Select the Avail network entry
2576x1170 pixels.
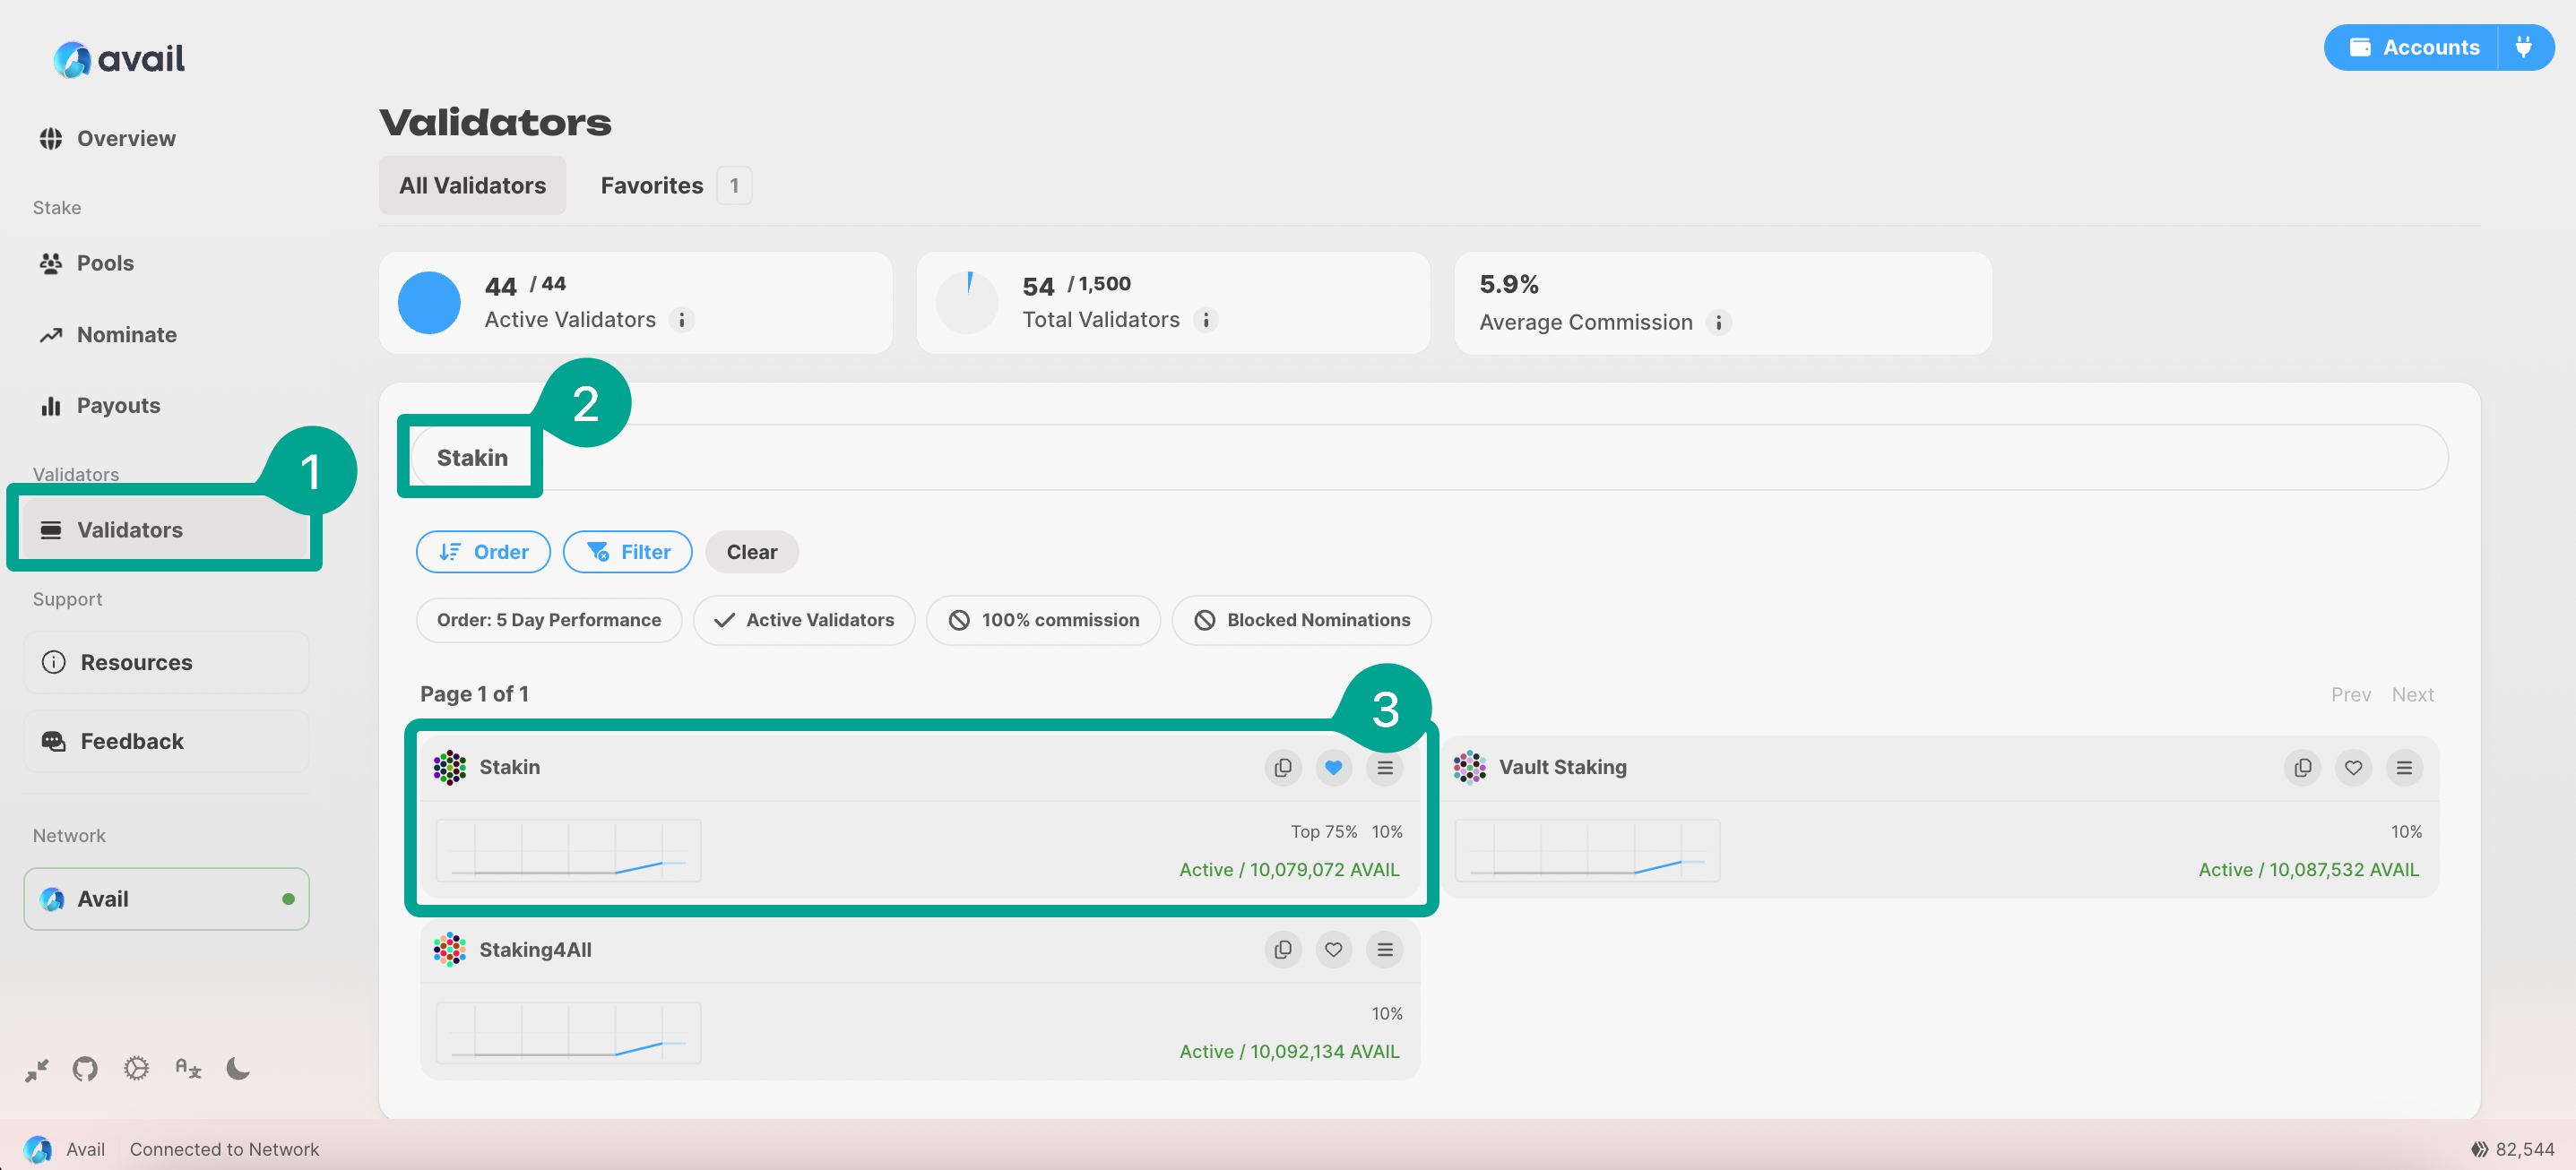166,899
